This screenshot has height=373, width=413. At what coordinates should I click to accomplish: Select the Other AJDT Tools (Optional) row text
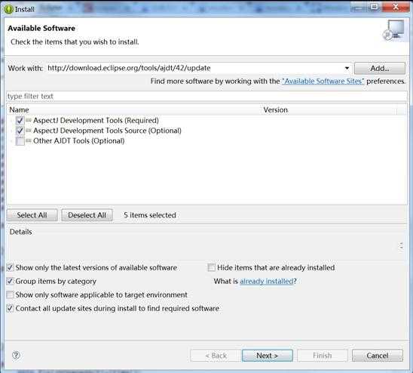pyautogui.click(x=78, y=141)
